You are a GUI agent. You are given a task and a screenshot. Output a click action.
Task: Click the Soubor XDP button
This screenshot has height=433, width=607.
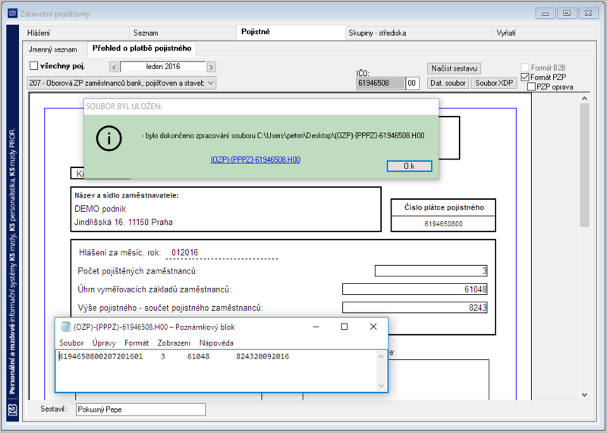(x=494, y=83)
